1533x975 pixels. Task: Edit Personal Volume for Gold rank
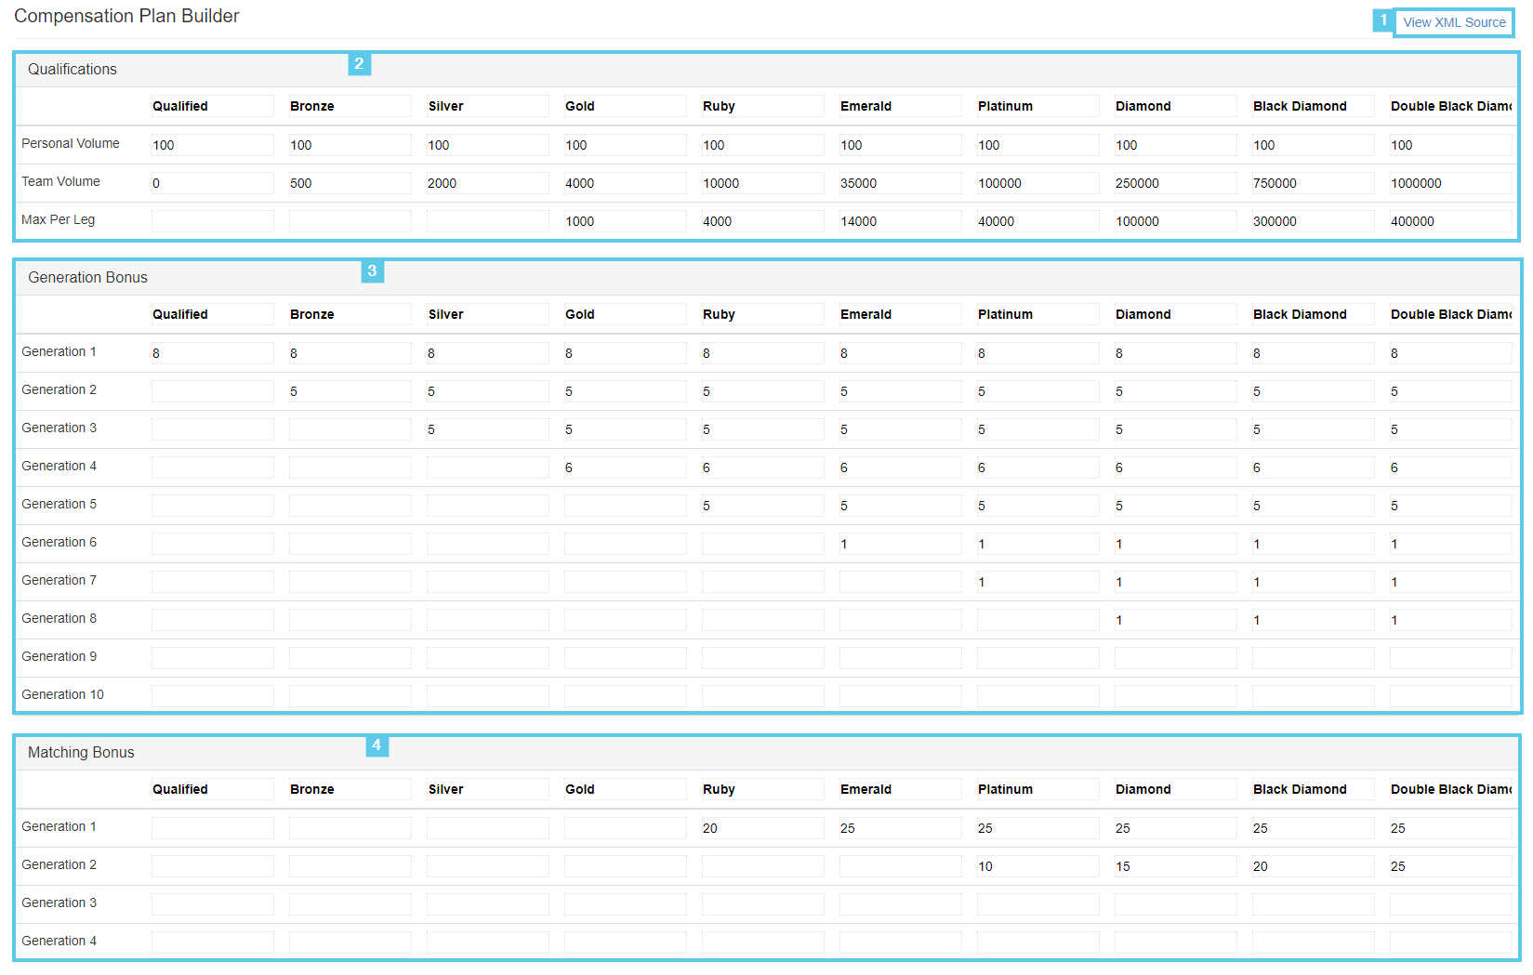[x=626, y=145]
